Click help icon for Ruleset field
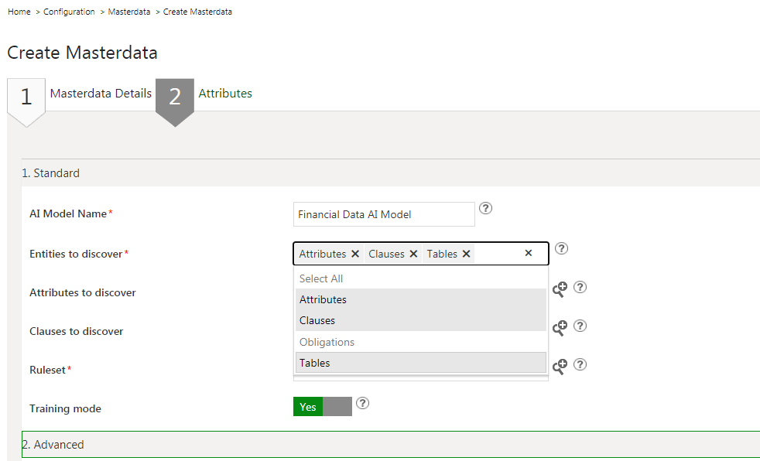This screenshot has height=461, width=760. (580, 364)
